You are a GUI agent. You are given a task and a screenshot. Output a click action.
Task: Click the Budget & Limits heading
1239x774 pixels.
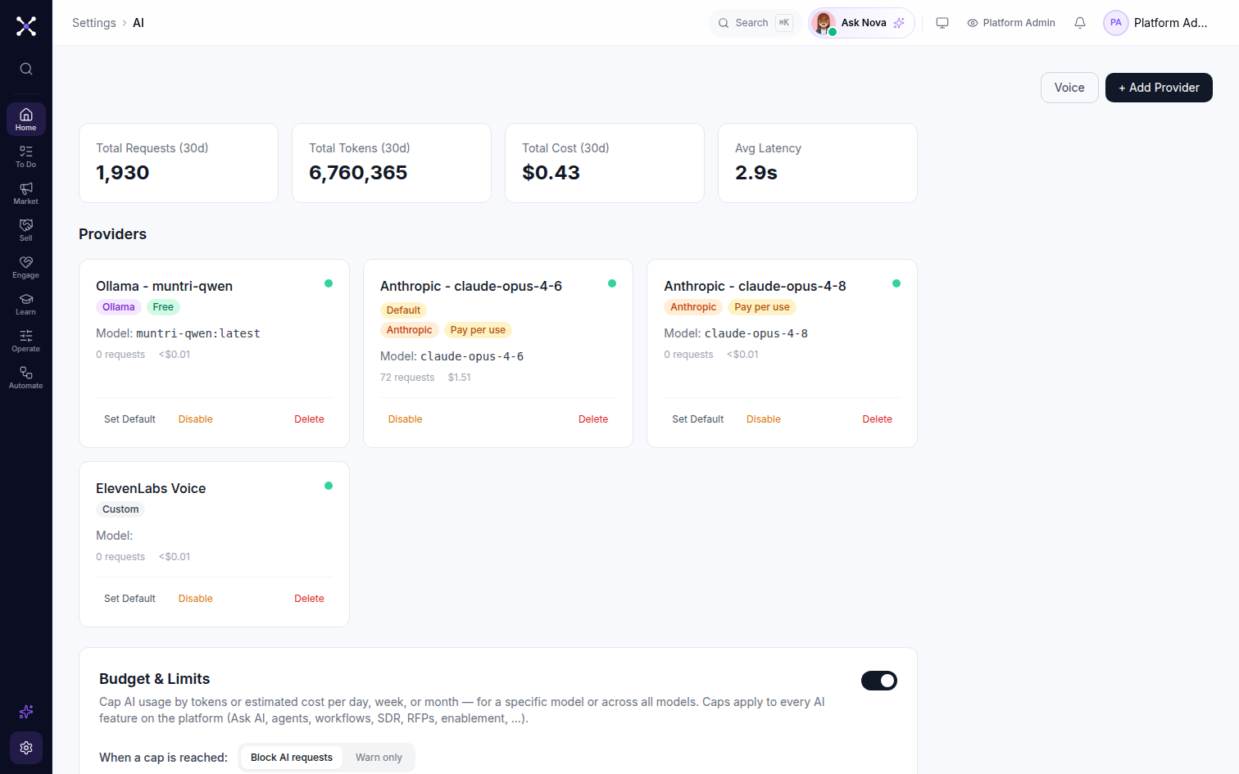pos(154,679)
